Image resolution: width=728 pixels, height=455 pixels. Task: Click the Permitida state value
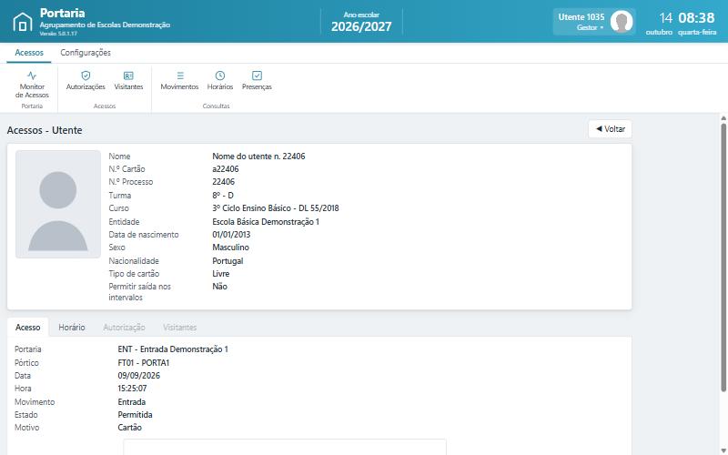point(135,415)
